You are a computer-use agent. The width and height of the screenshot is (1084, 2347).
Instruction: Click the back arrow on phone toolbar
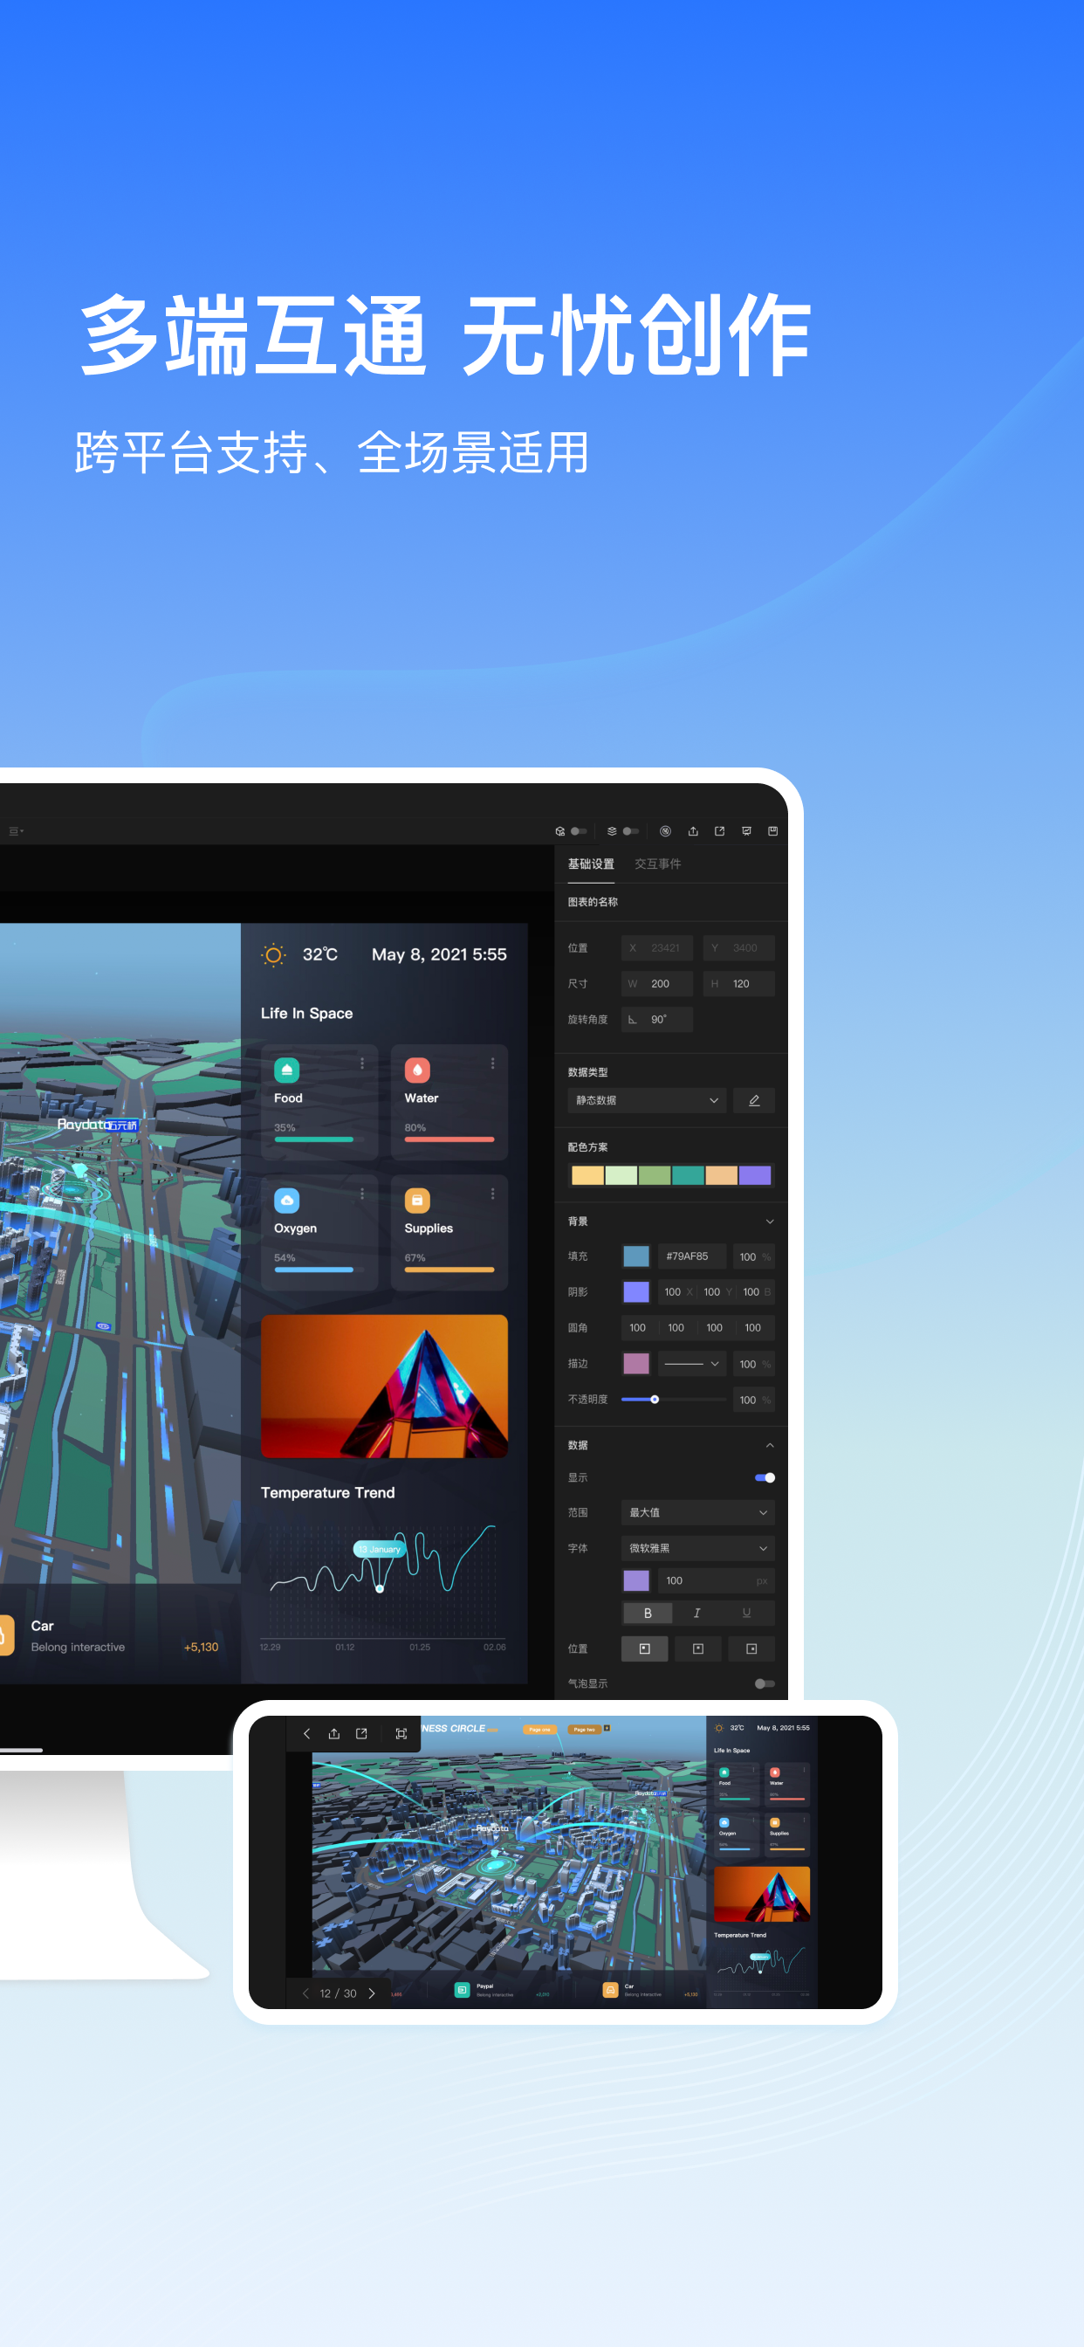(x=307, y=1733)
